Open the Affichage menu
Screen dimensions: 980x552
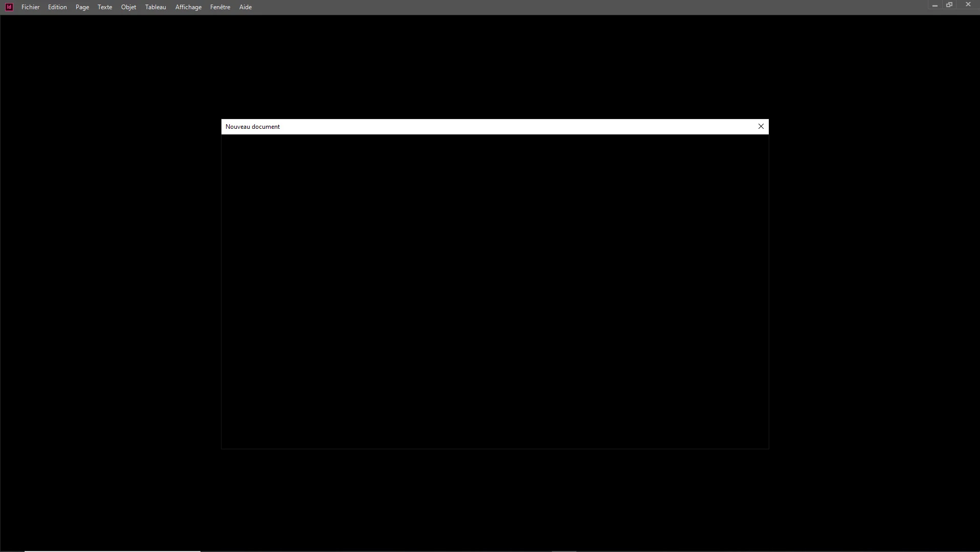coord(188,7)
